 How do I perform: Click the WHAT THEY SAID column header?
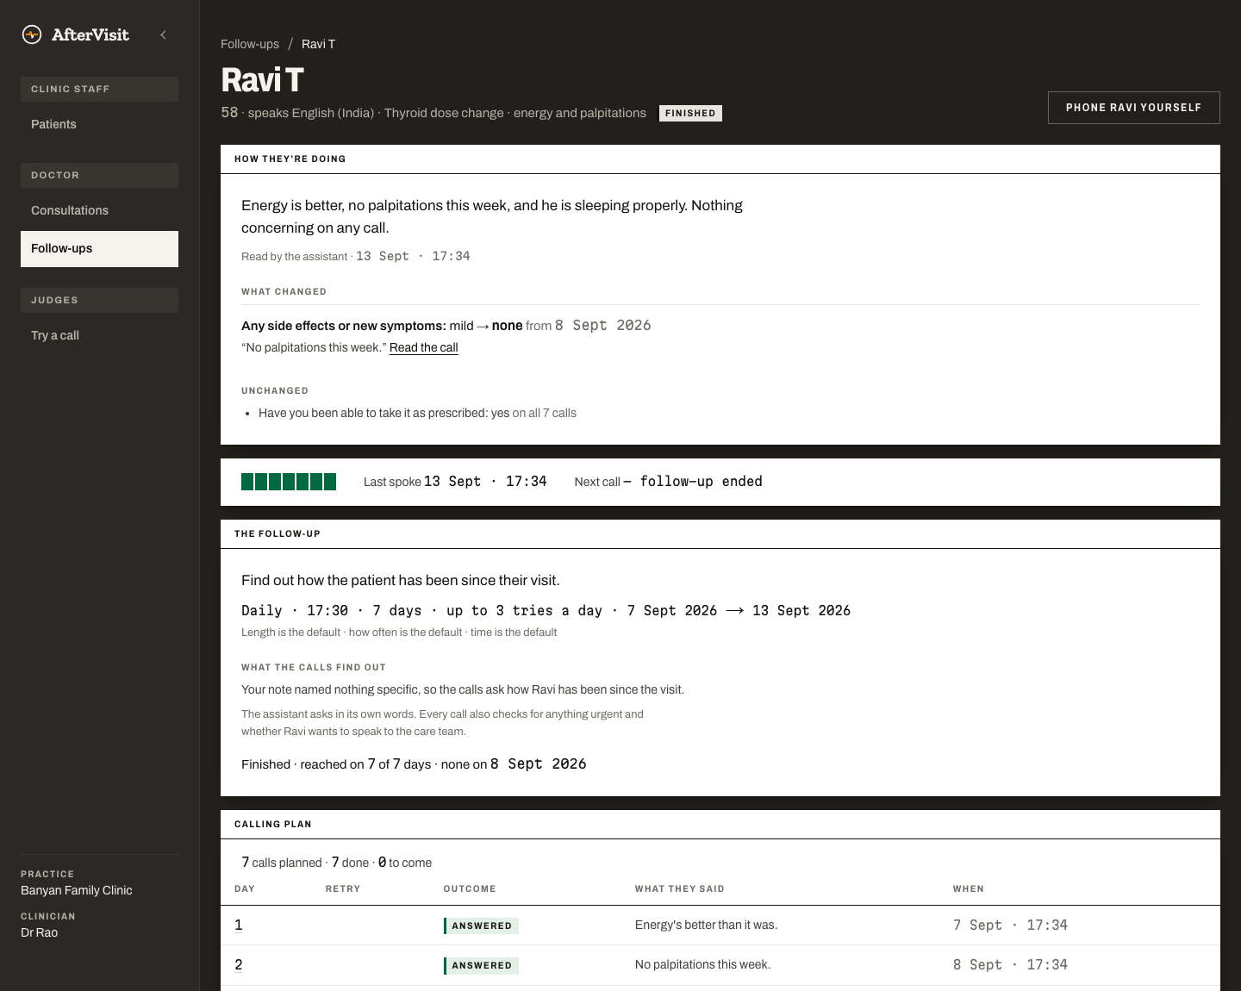tap(680, 888)
